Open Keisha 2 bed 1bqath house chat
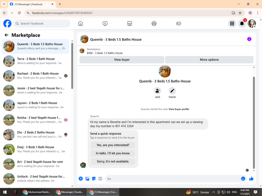Image resolution: width=262 pixels, height=196 pixels. (35, 120)
